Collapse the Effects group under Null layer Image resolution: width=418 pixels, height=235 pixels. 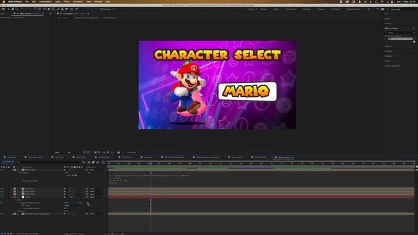coord(15,200)
